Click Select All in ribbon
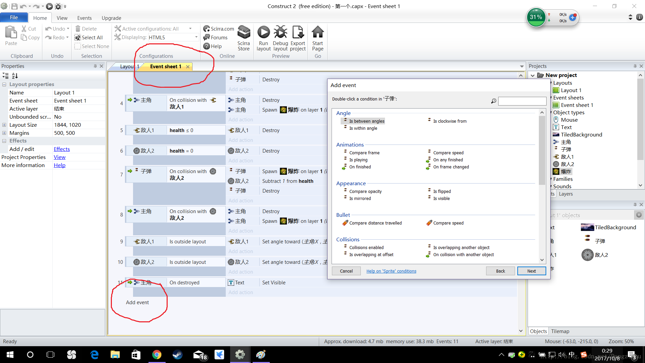 [x=89, y=37]
